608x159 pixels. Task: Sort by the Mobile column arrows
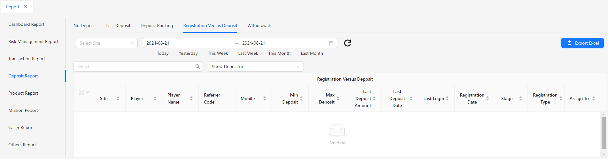(x=265, y=98)
